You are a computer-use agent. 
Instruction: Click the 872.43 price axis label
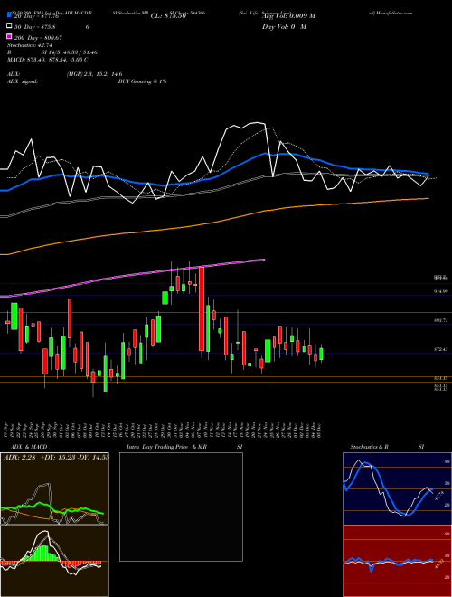tap(441, 349)
